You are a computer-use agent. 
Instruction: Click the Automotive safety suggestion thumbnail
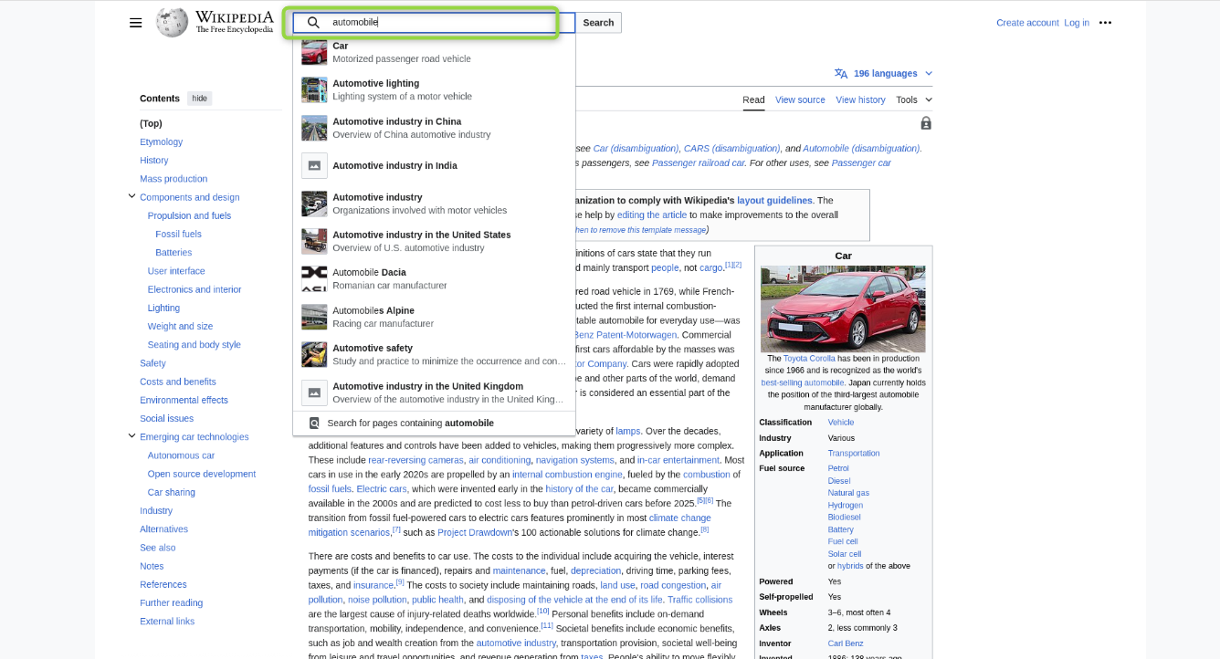(314, 354)
